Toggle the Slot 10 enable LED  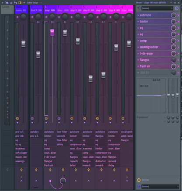[x=178, y=73]
